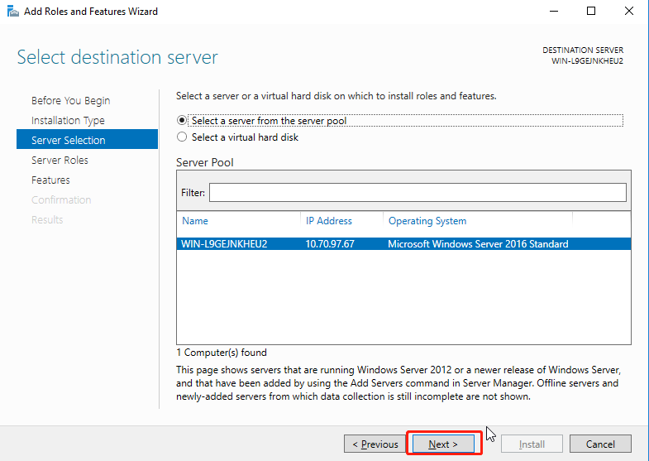649x461 pixels.
Task: Click the Filter text field
Action: pyautogui.click(x=418, y=192)
